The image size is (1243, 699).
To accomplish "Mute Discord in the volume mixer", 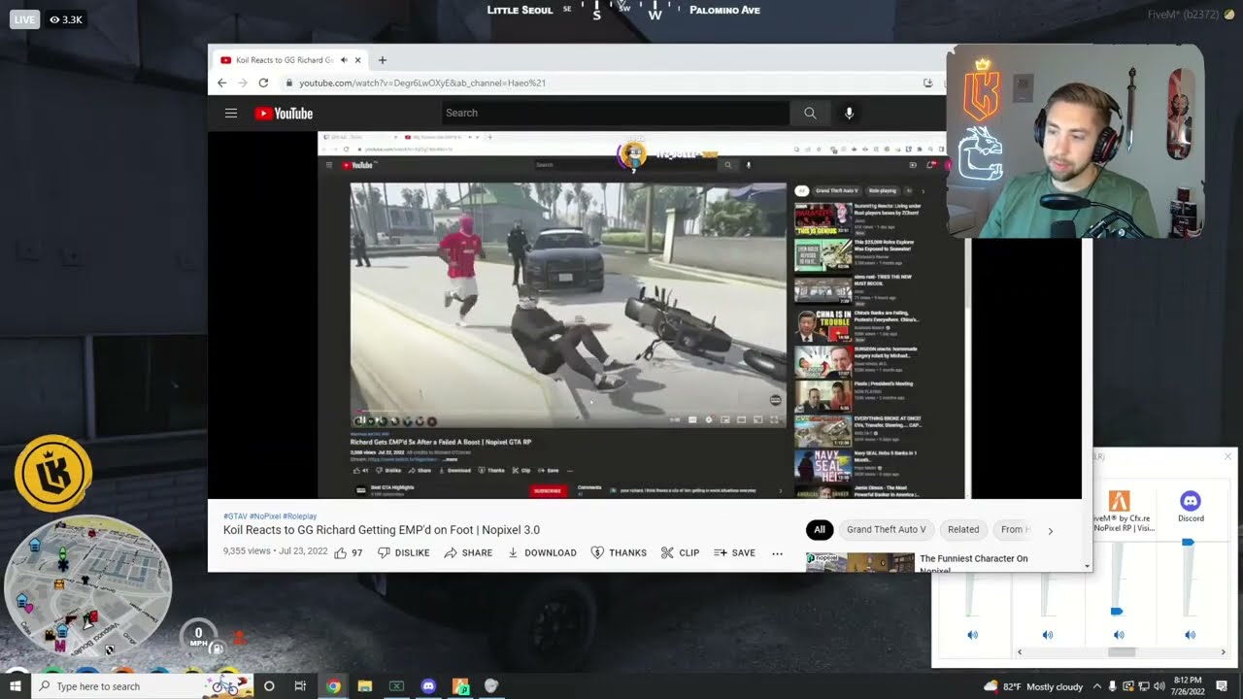I will click(1191, 635).
